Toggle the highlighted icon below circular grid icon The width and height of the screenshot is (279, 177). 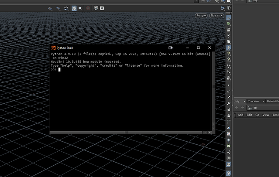[229, 164]
